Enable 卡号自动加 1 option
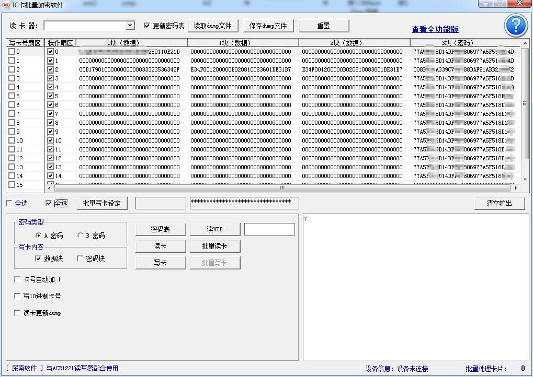Image resolution: width=533 pixels, height=377 pixels. (x=18, y=279)
